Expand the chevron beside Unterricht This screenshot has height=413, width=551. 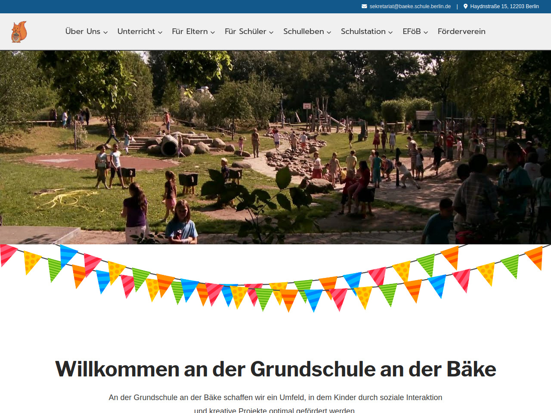pyautogui.click(x=160, y=32)
